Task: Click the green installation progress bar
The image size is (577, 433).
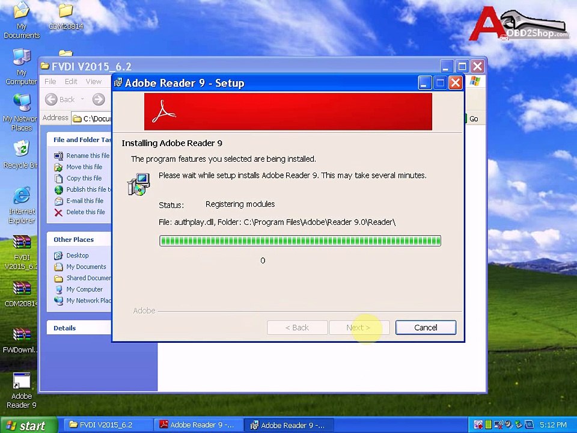Action: 300,241
